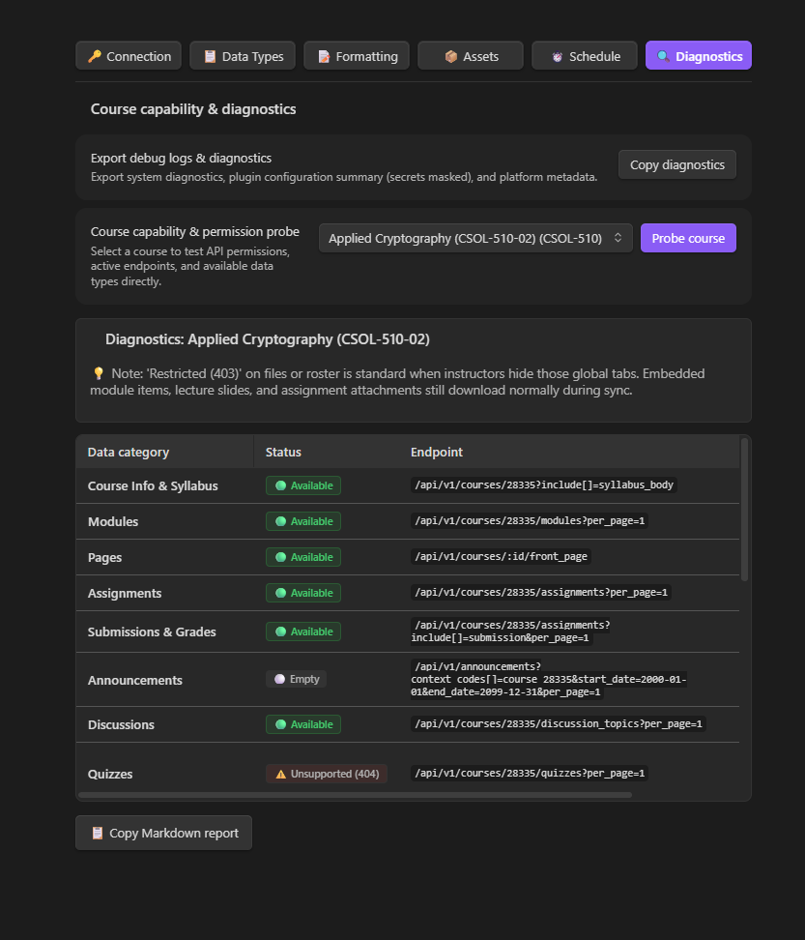The image size is (805, 940).
Task: Switch to the Data Types tab
Action: tap(242, 56)
